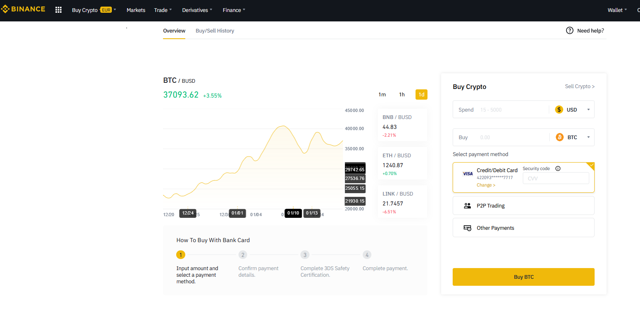Select the P2P Trading payment option icon
The height and width of the screenshot is (322, 640).
(x=467, y=205)
